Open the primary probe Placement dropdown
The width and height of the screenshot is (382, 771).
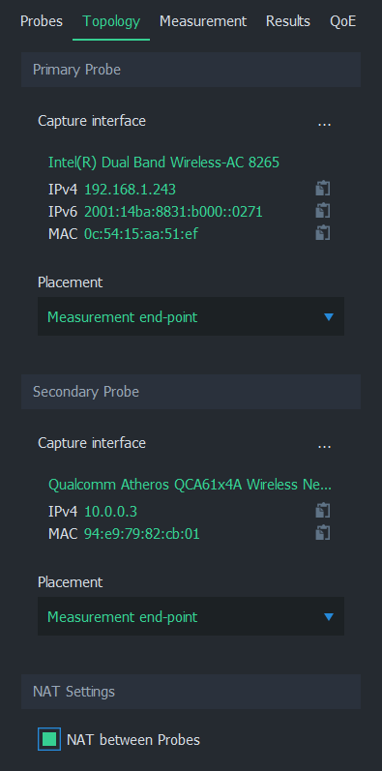(191, 316)
